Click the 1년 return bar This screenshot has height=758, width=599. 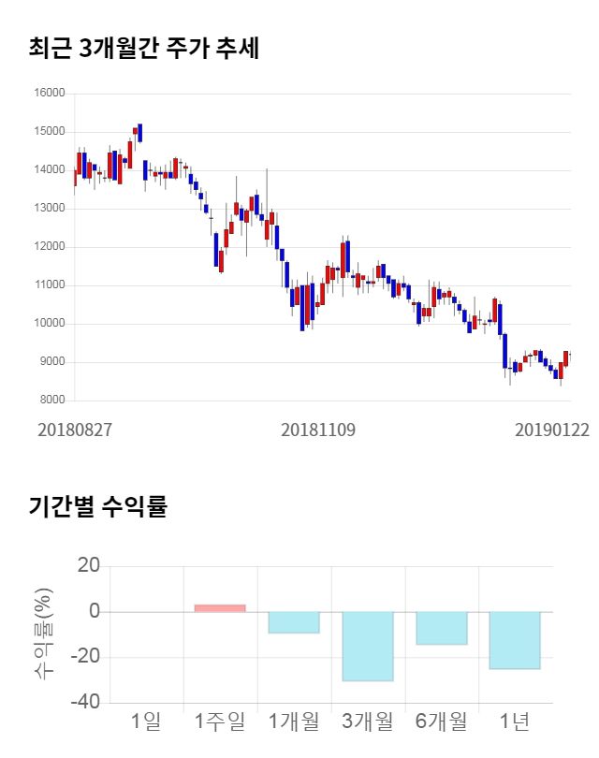pos(515,640)
